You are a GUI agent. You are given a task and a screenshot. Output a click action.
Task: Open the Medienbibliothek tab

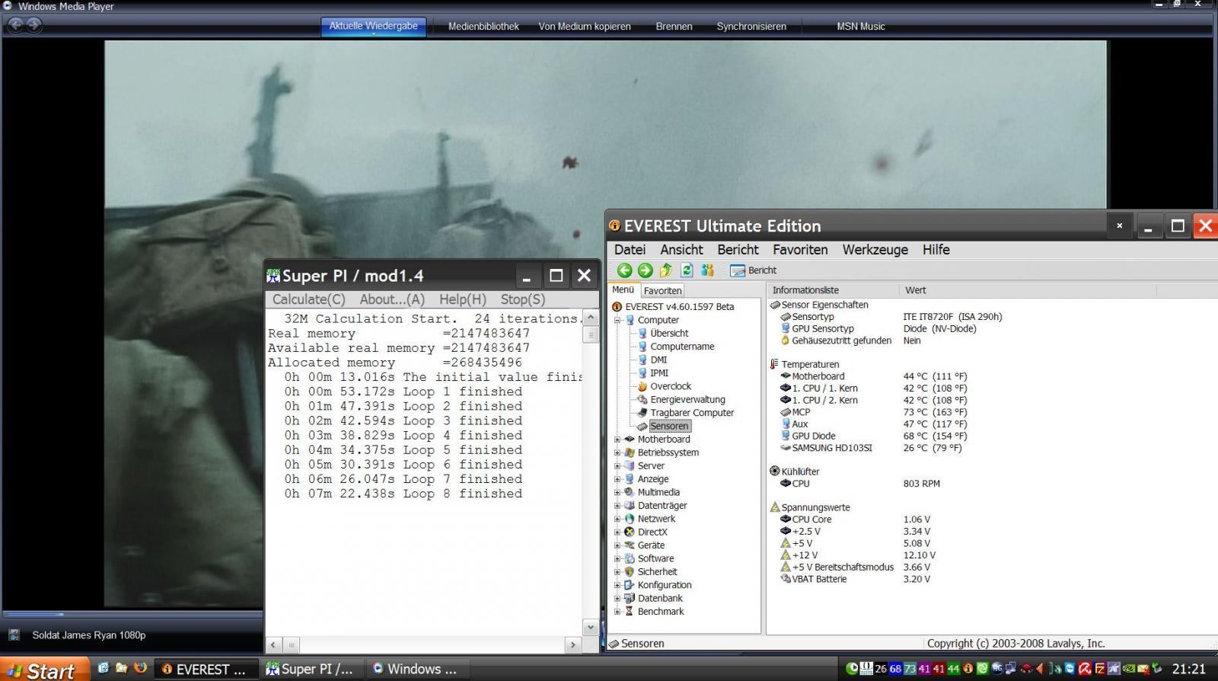coord(483,26)
